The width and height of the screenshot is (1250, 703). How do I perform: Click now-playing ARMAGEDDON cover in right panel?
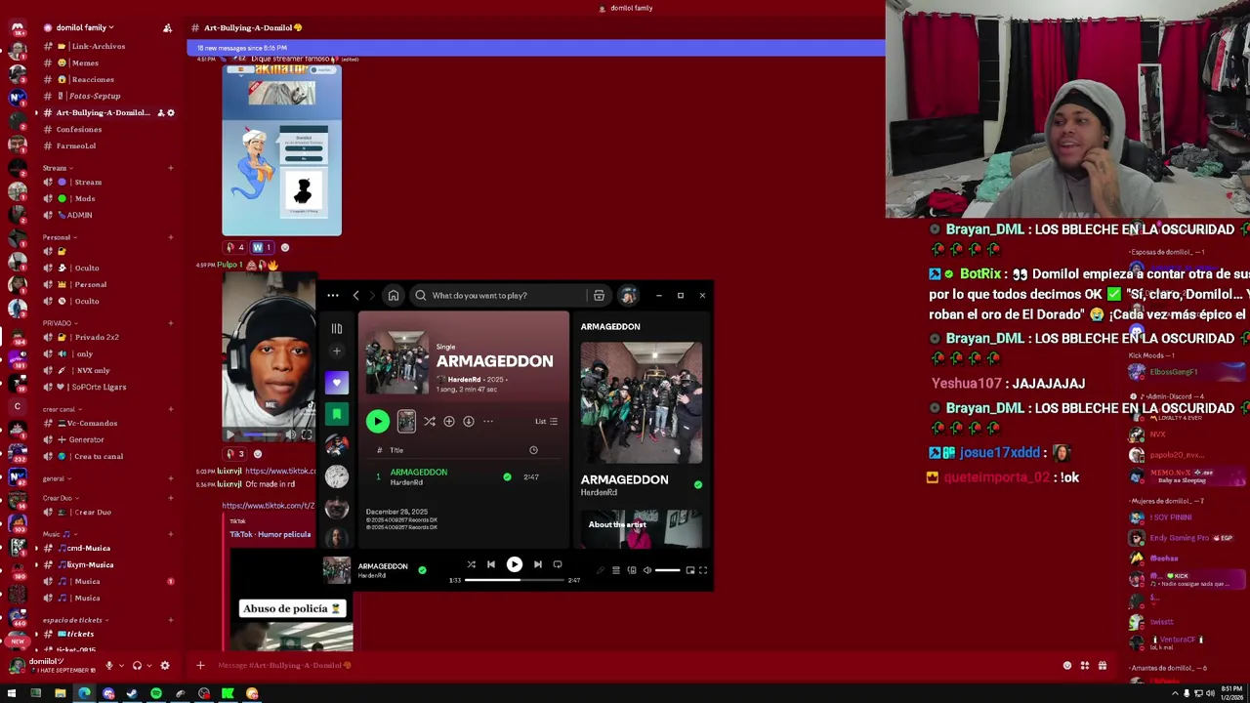click(x=642, y=402)
